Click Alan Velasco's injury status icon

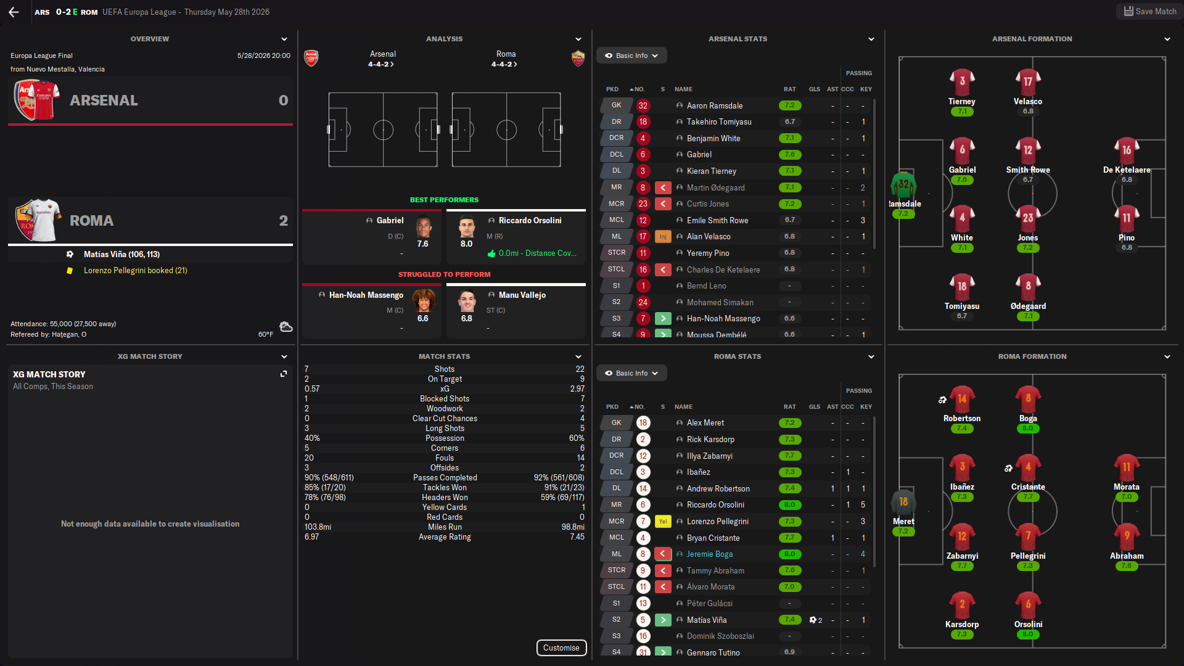(x=663, y=236)
